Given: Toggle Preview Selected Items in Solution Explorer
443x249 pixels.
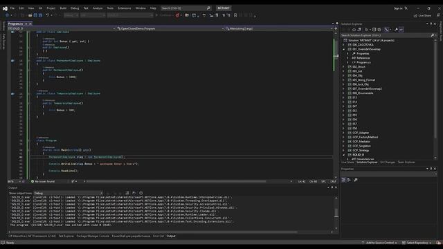Looking at the screenshot, I should point(401,29).
